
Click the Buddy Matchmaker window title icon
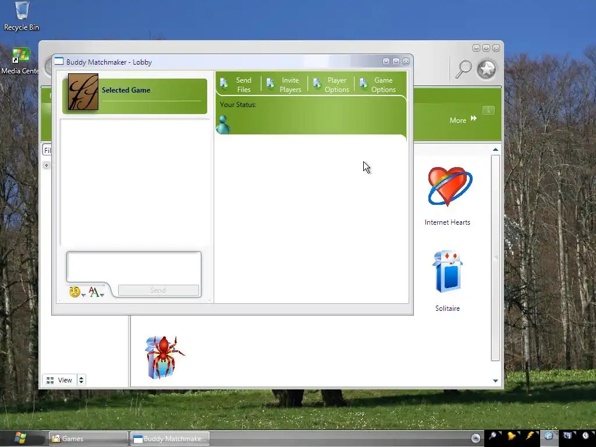[59, 61]
